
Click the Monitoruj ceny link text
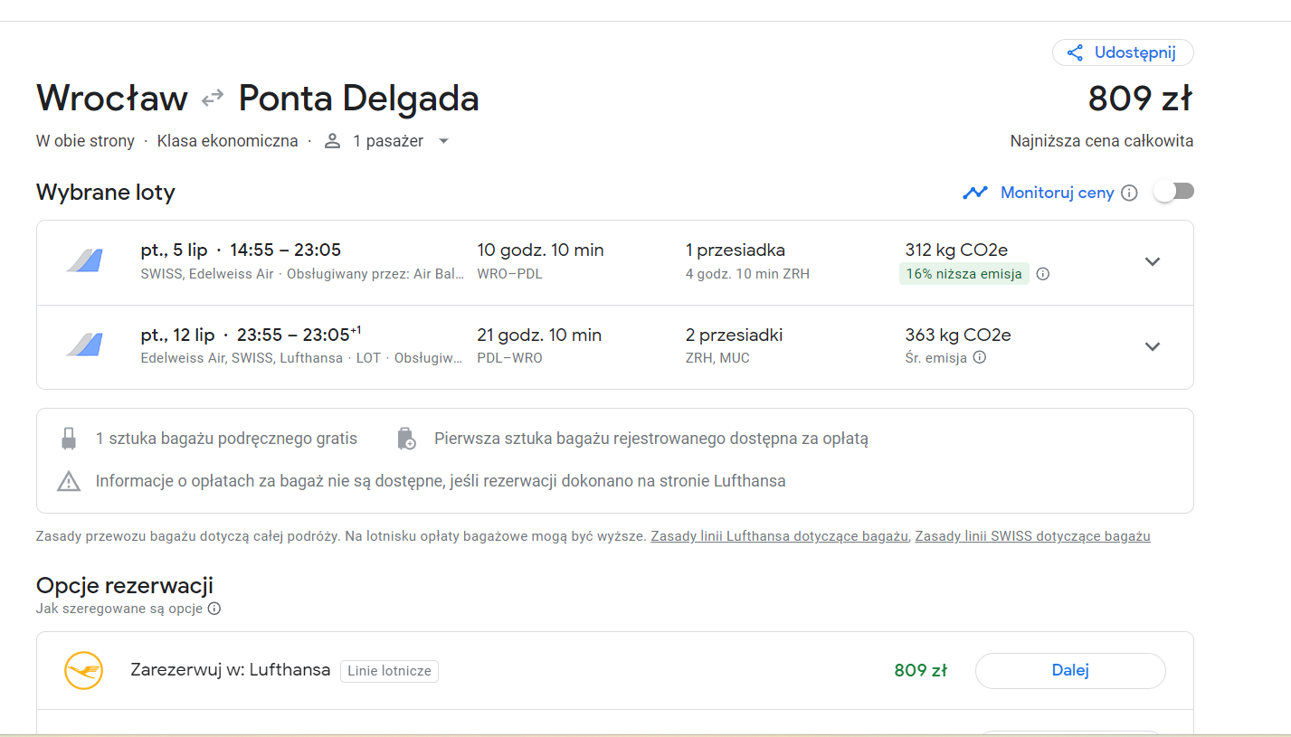click(x=1057, y=193)
